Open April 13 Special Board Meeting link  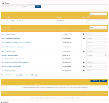tap(16, 43)
